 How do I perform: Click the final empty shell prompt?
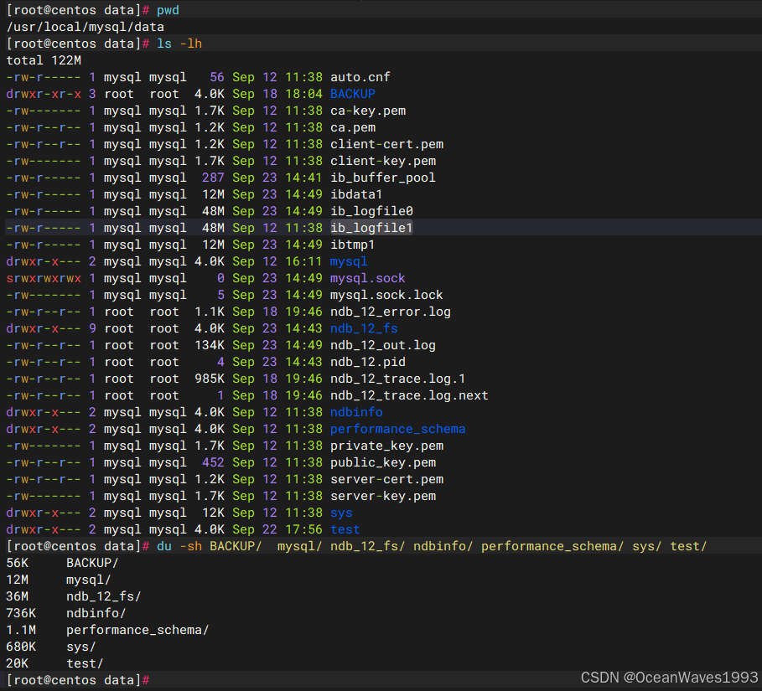pyautogui.click(x=78, y=680)
